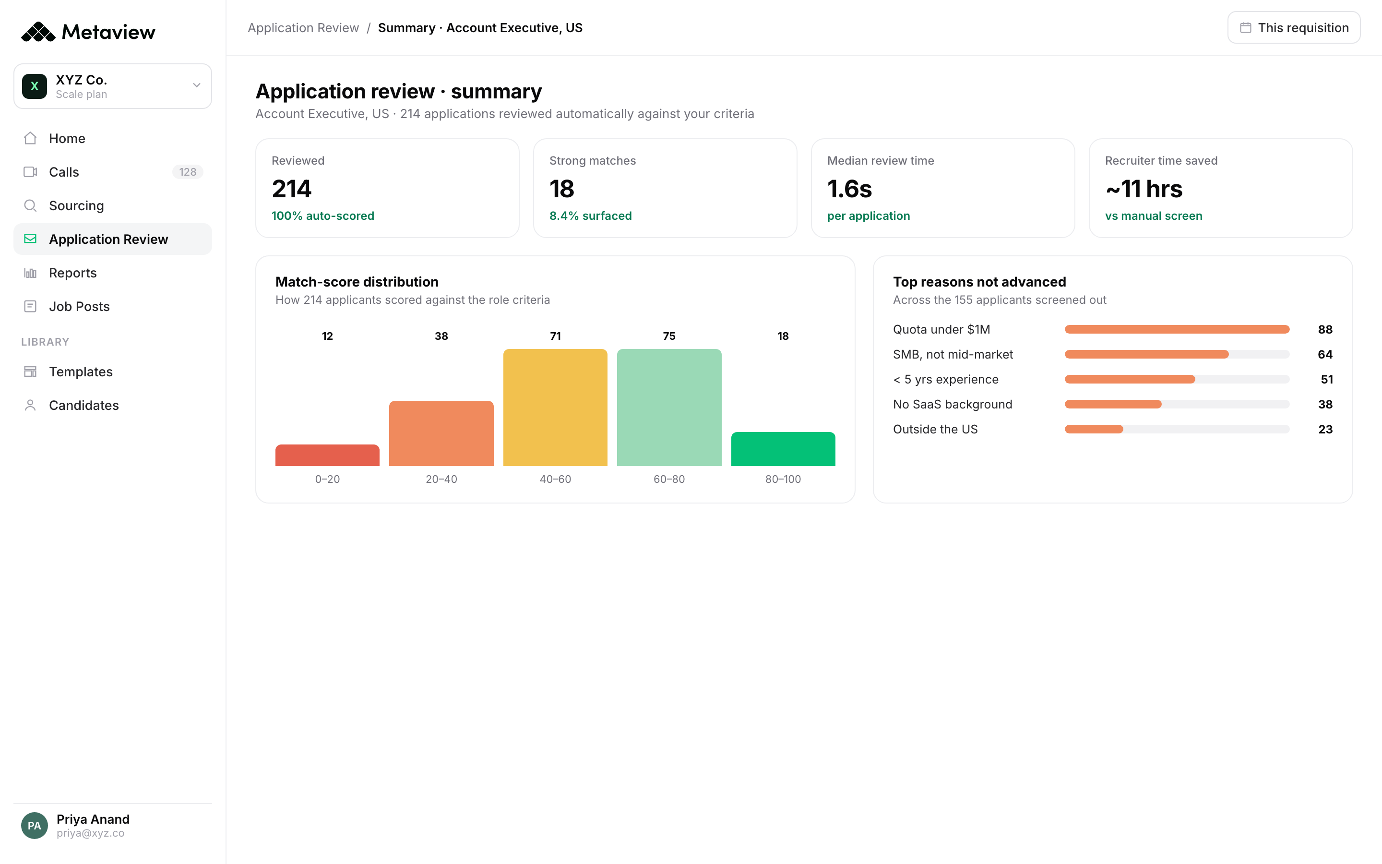Click the 100% auto-scored text
Viewport: 1382px width, 864px height.
[322, 216]
